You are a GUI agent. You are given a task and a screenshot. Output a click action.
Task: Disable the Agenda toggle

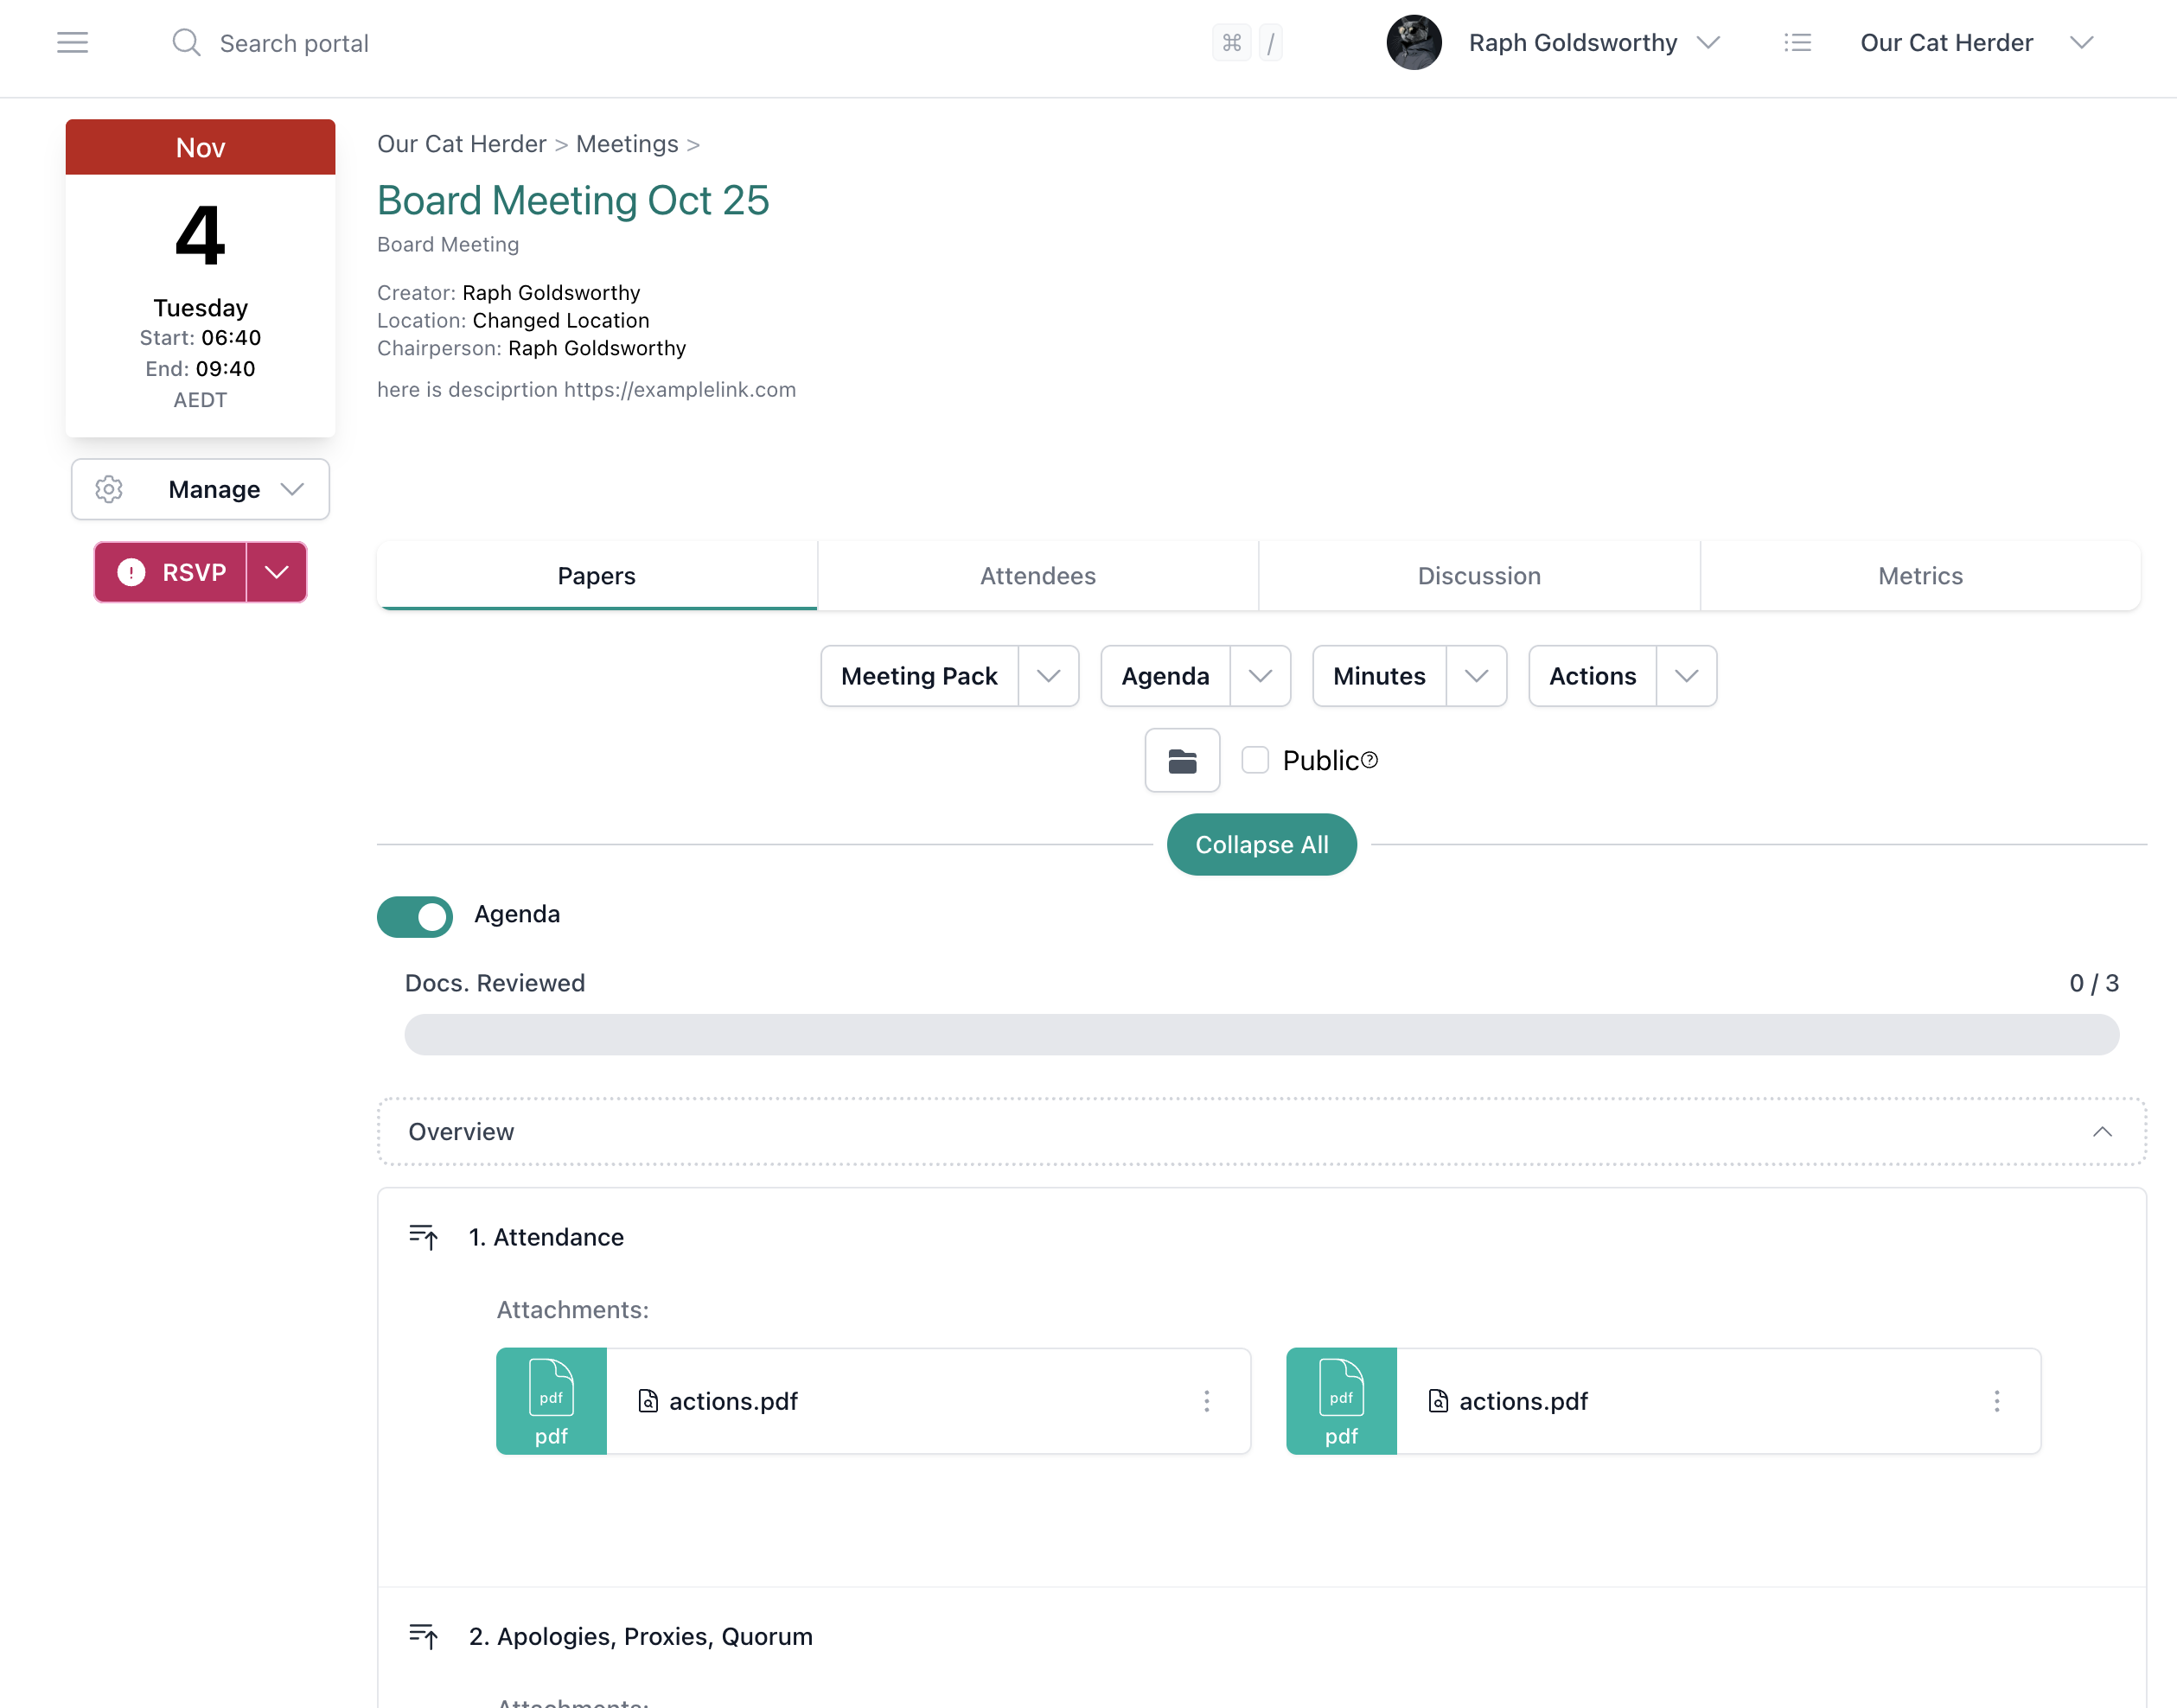414,916
